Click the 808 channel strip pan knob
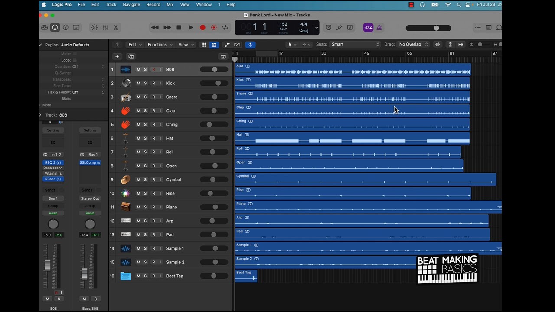 point(53,224)
